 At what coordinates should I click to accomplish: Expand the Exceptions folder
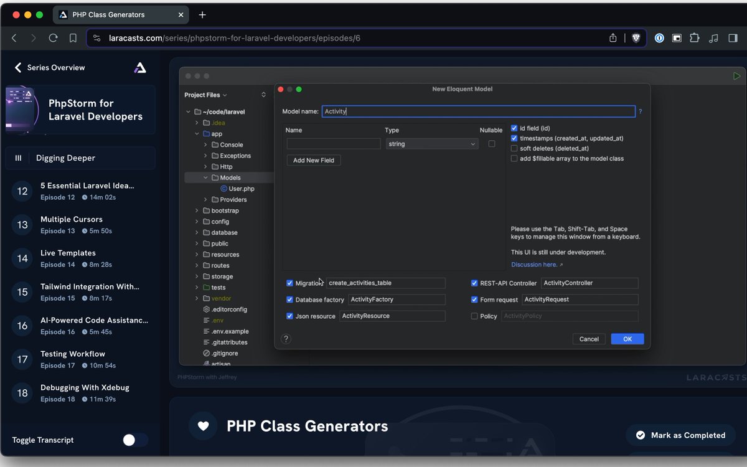(x=205, y=156)
